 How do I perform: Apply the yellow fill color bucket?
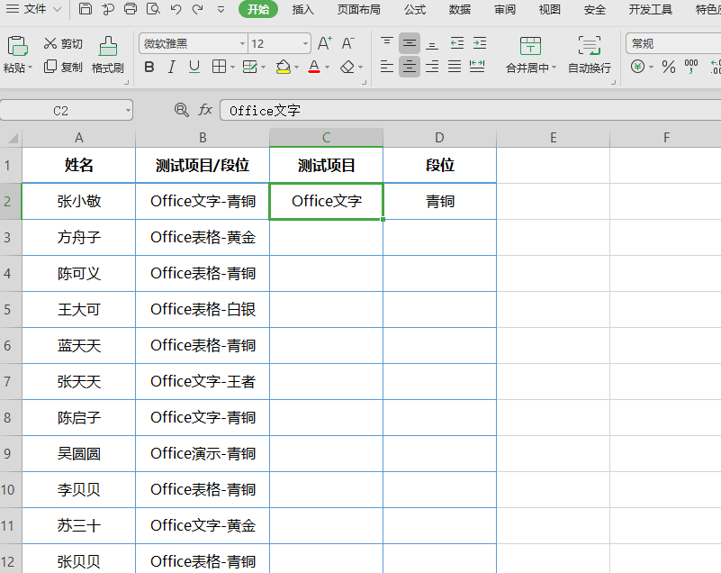(x=284, y=68)
